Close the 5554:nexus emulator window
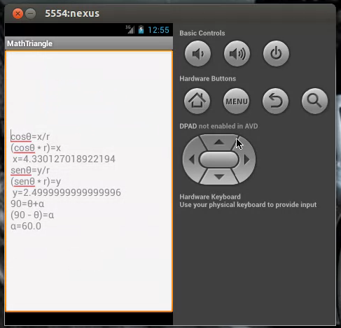The height and width of the screenshot is (328, 341). click(18, 13)
